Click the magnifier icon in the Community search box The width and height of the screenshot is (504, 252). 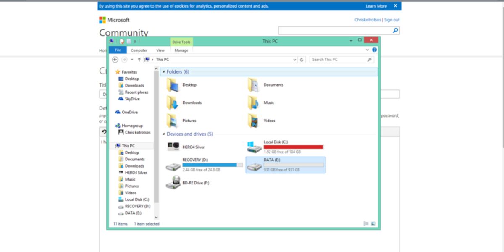394,30
